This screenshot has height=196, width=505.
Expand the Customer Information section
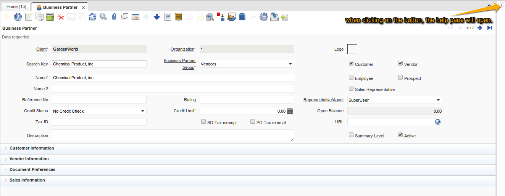(32, 148)
